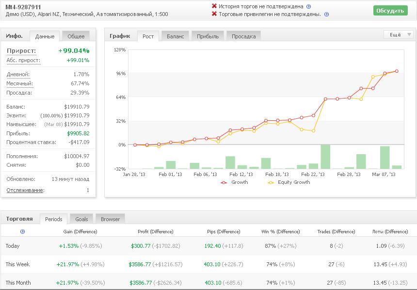
Task: Open the Goals trading tab
Action: coord(81,219)
